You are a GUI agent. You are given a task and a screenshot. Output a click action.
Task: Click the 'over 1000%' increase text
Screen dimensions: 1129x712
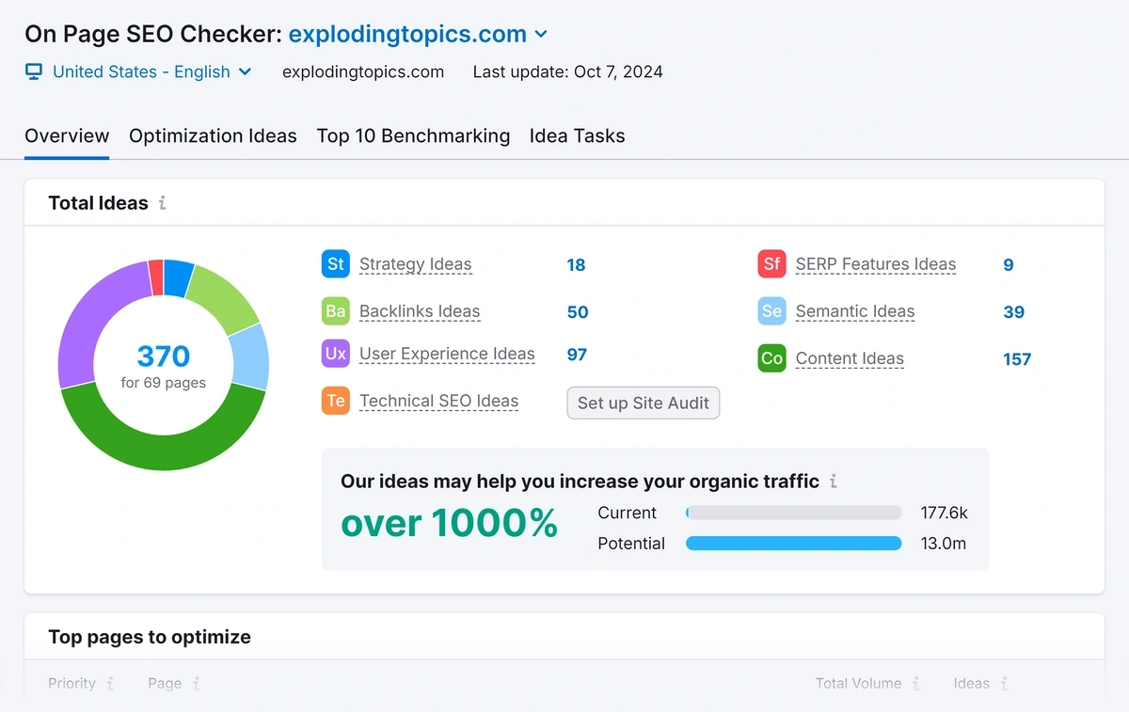pos(449,523)
